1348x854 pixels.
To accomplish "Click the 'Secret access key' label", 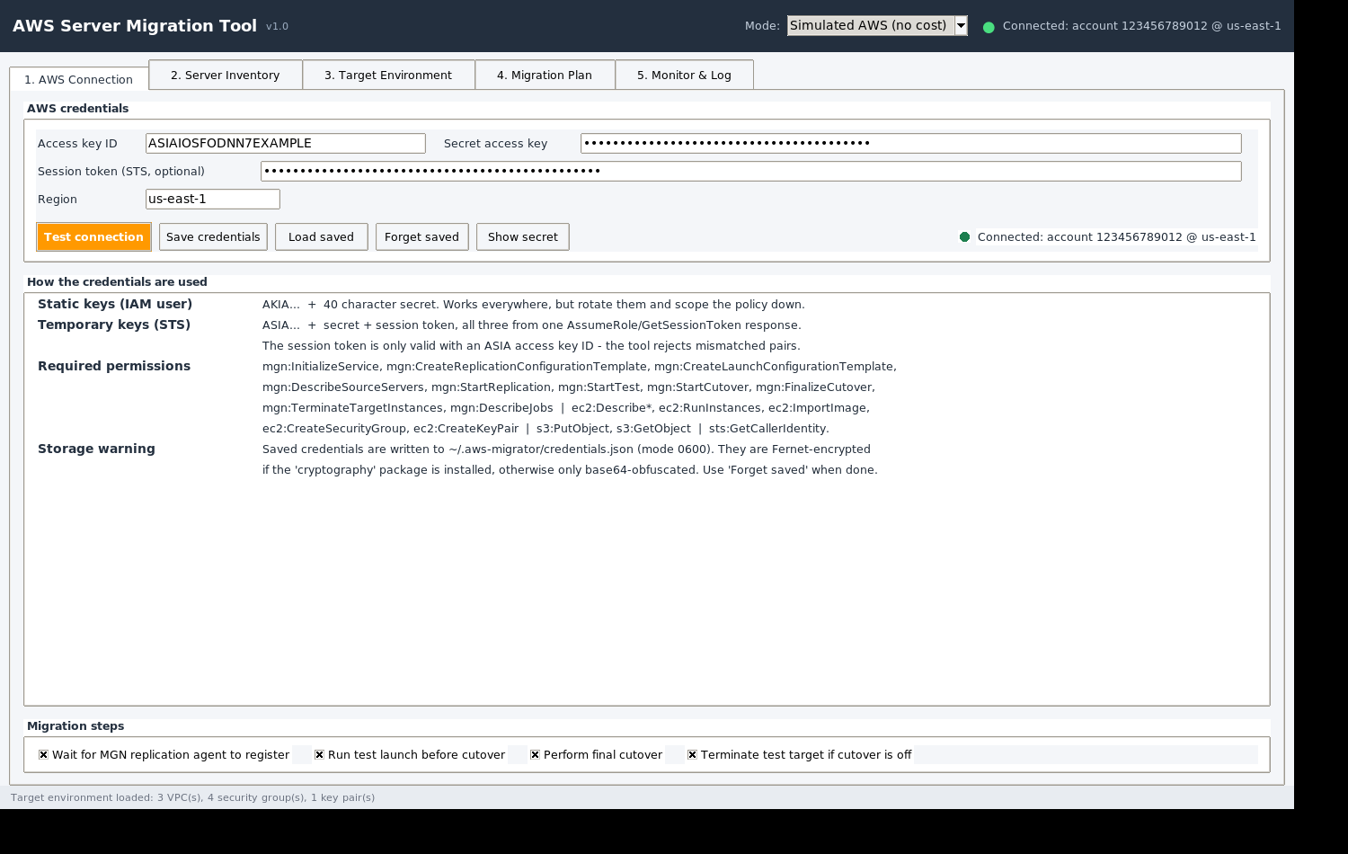I will 495,144.
